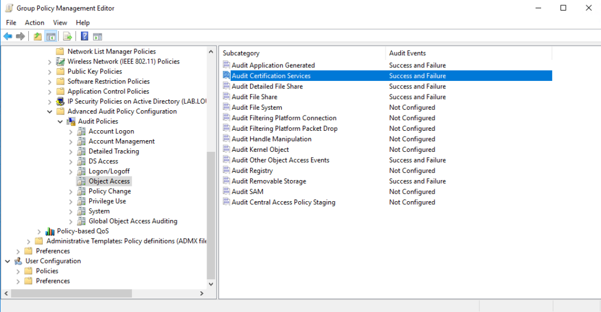Click the Group Policy Management Editor title icon
The image size is (601, 312).
pos(9,8)
